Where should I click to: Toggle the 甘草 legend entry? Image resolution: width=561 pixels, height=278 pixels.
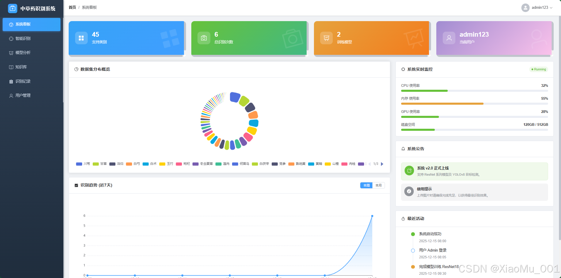(100, 164)
